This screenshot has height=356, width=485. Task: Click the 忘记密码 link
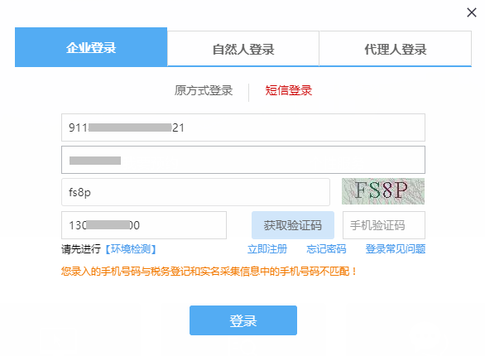click(326, 249)
